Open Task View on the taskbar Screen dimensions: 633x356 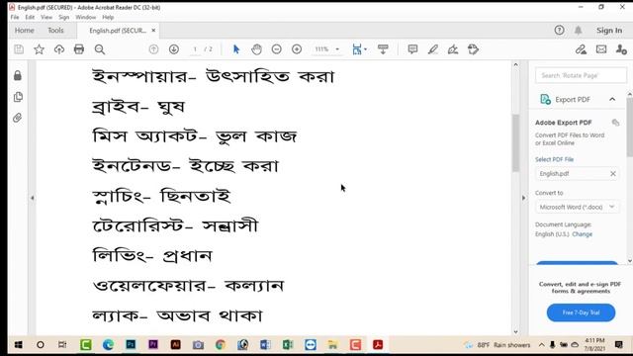[x=62, y=345]
